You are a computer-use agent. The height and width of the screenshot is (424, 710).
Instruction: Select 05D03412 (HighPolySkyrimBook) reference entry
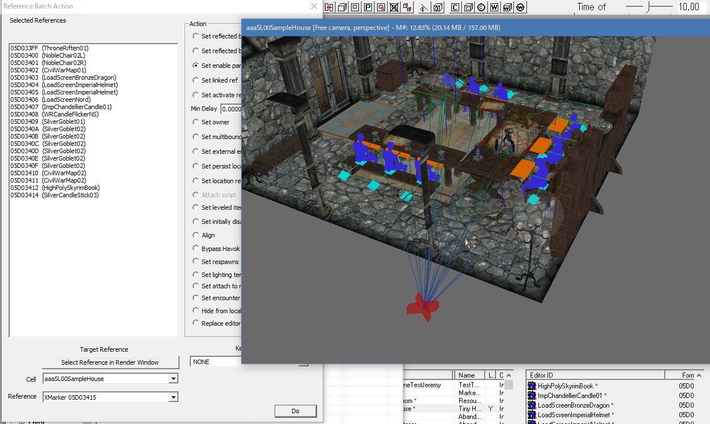coord(55,188)
